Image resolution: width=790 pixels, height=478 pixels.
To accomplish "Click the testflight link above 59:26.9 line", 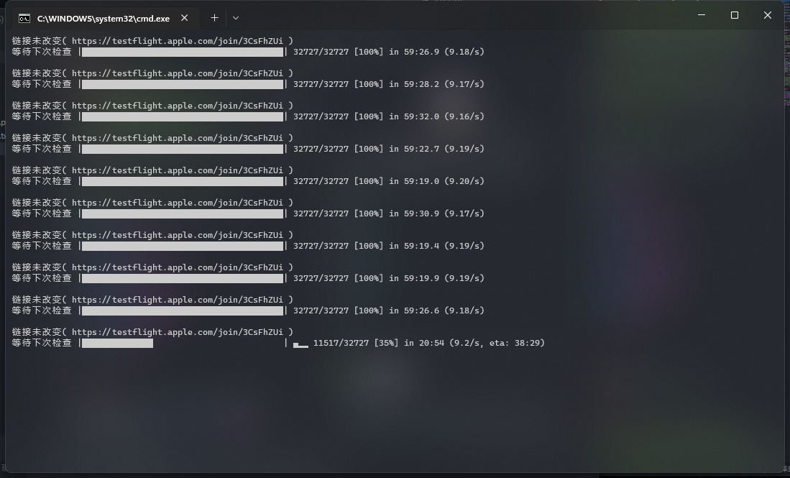I will [x=178, y=41].
